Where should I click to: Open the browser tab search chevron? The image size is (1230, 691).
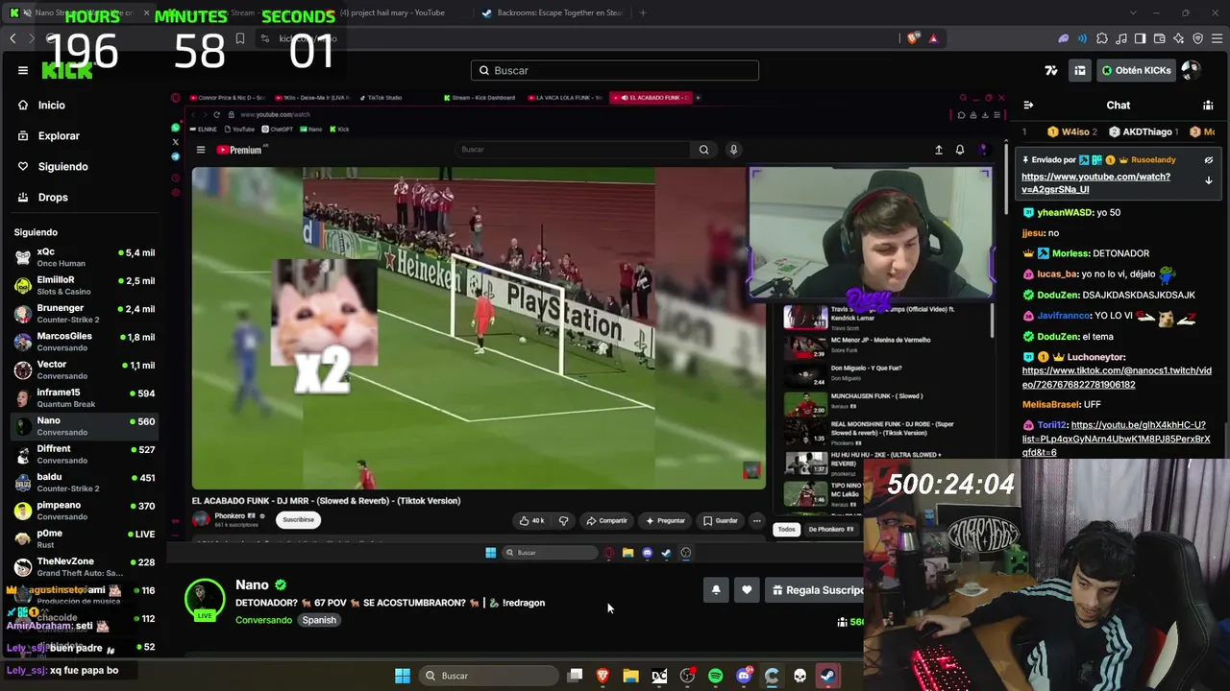coord(1133,12)
